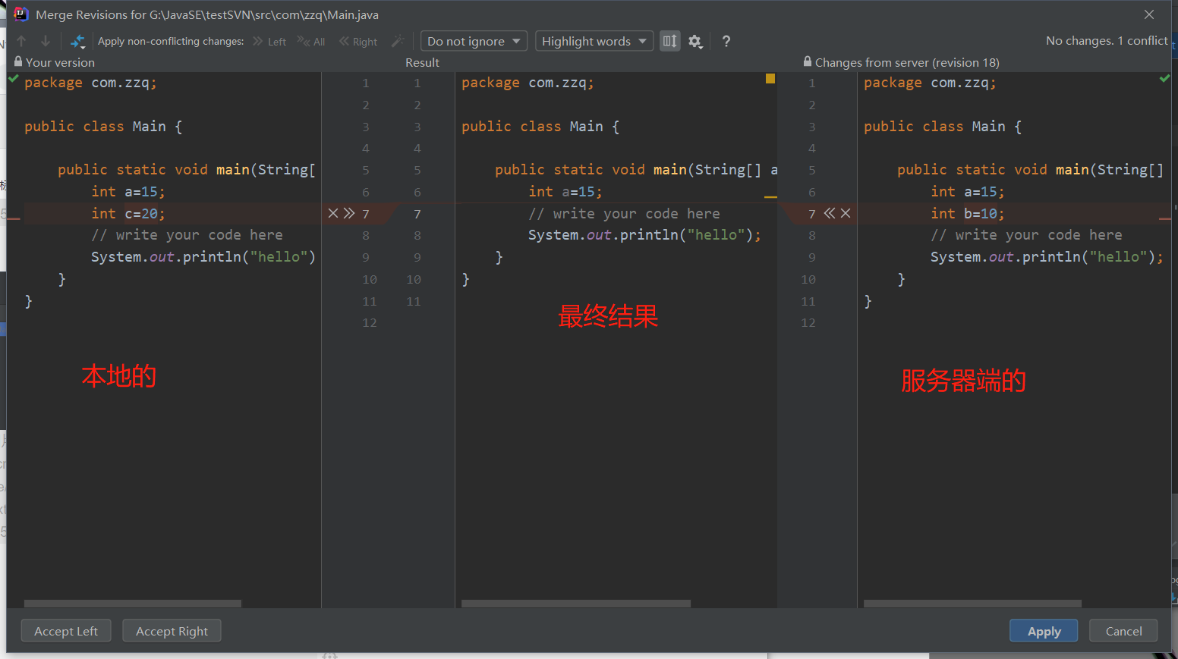Click 'public class Main {' in left pane
Image resolution: width=1178 pixels, height=659 pixels.
coord(103,126)
